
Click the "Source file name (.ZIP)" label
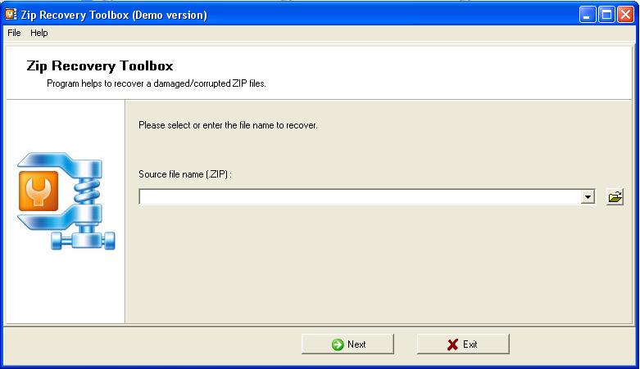(185, 174)
